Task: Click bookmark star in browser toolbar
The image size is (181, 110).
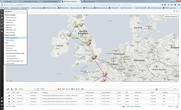Action: (x=162, y=5)
